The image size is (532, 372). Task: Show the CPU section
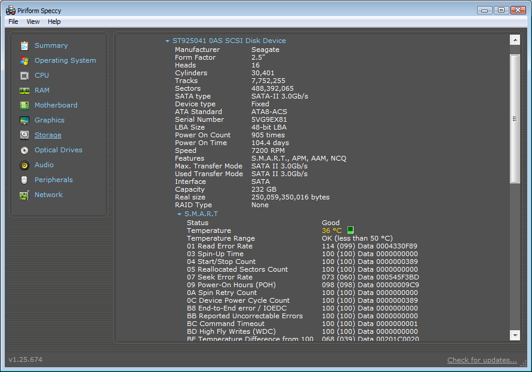(42, 75)
